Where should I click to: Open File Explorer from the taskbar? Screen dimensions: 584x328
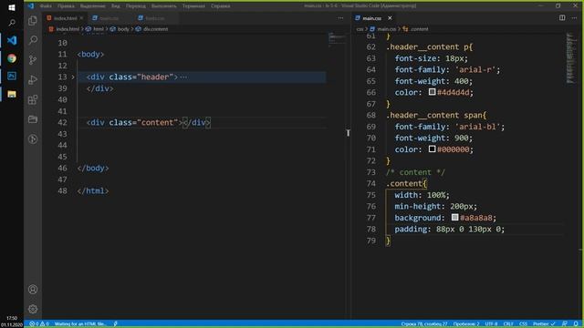(12, 94)
